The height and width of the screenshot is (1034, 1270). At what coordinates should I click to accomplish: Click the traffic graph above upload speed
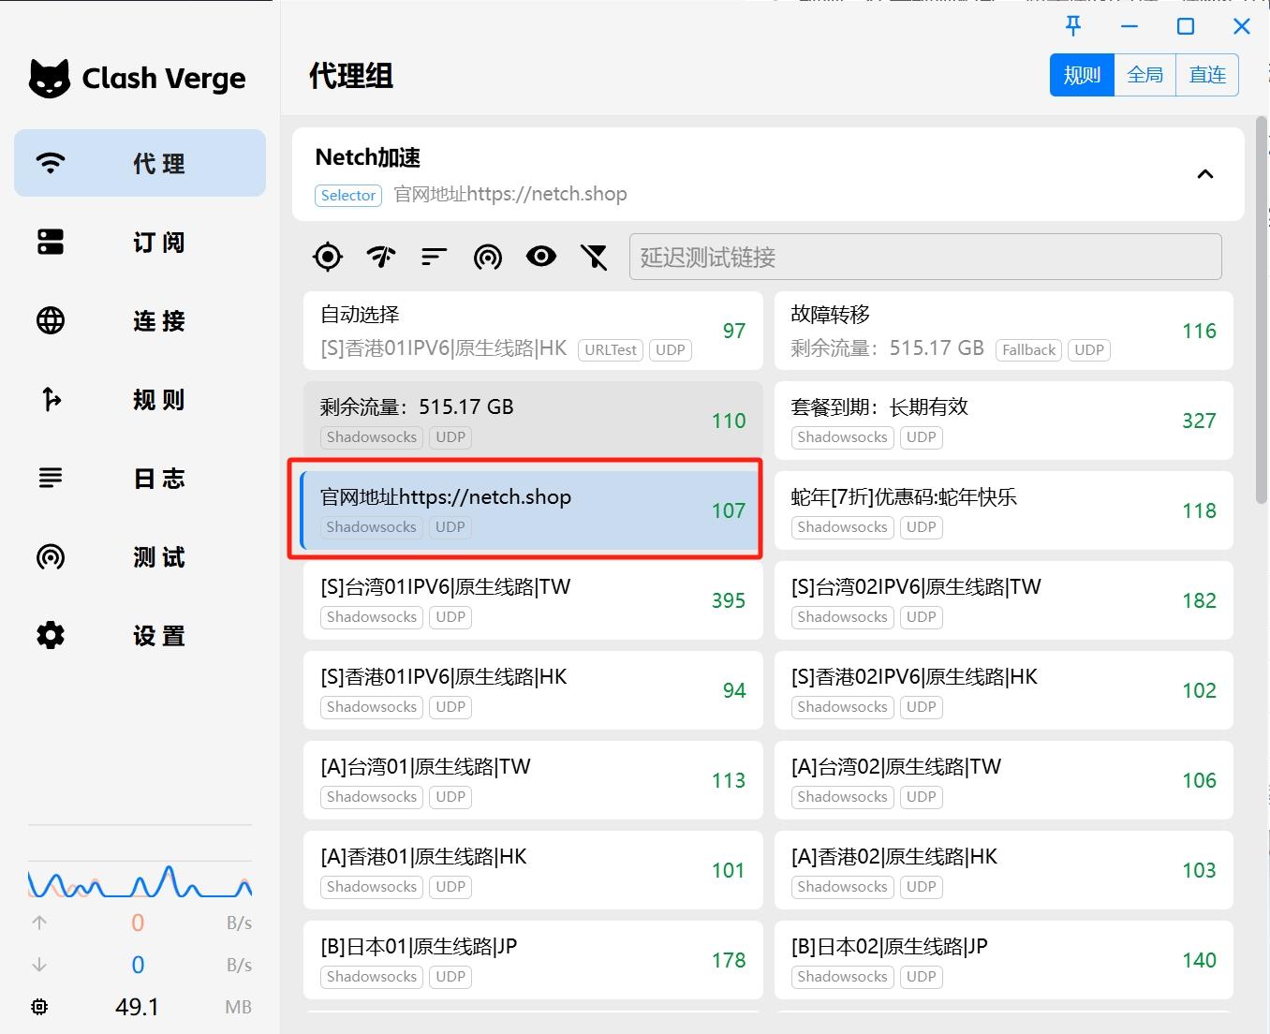pos(139,881)
